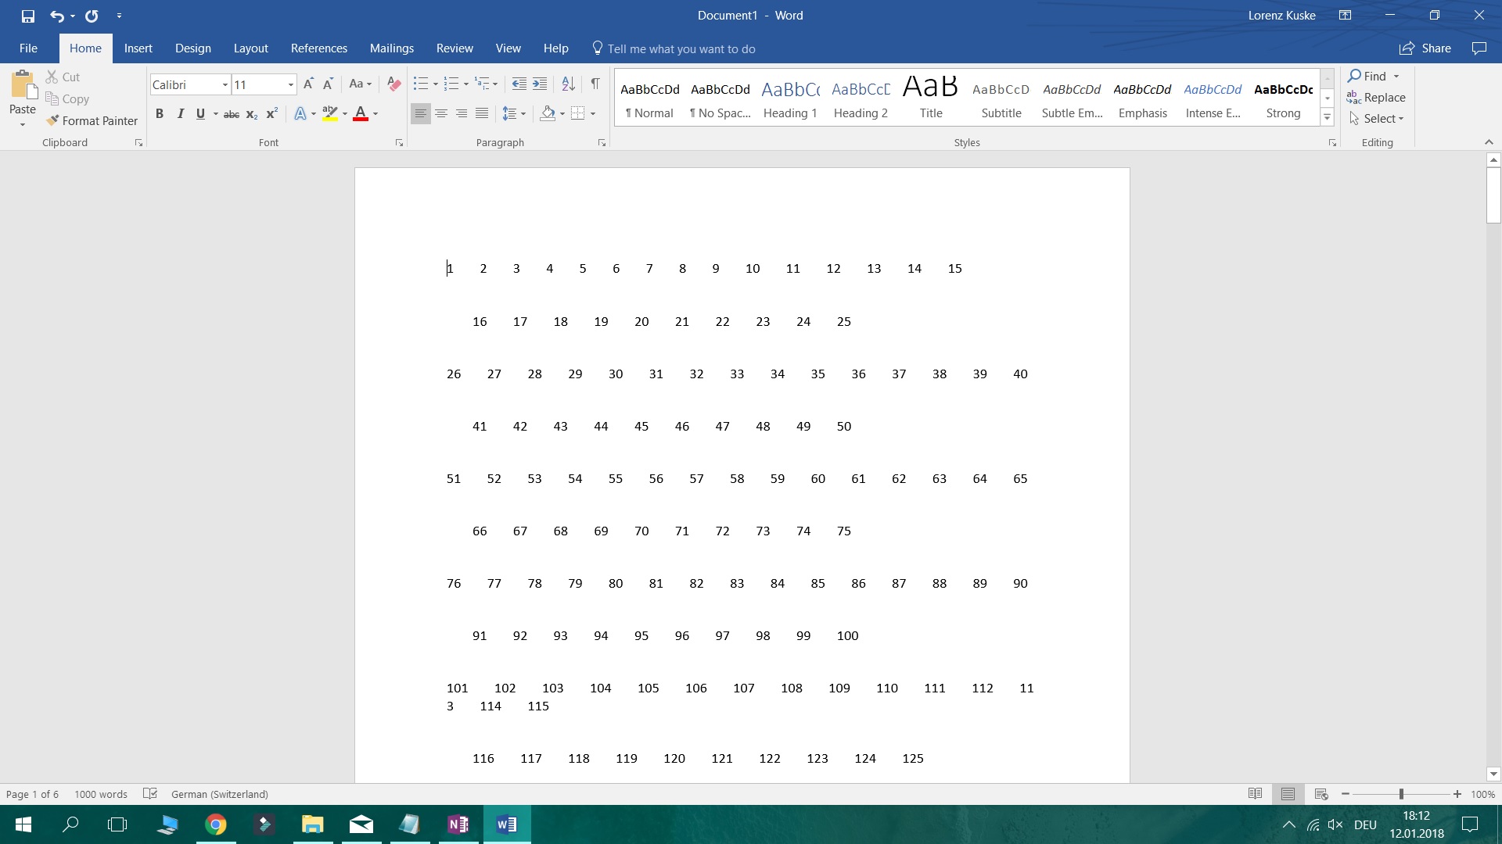Open the References ribbon tab
Screen dimensions: 1502x844
click(318, 48)
